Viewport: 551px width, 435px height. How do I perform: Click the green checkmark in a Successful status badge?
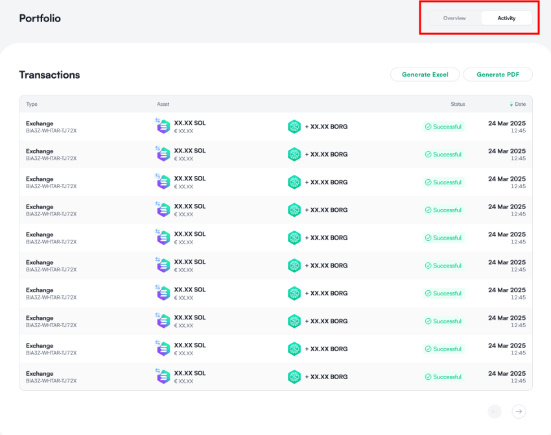coord(429,127)
